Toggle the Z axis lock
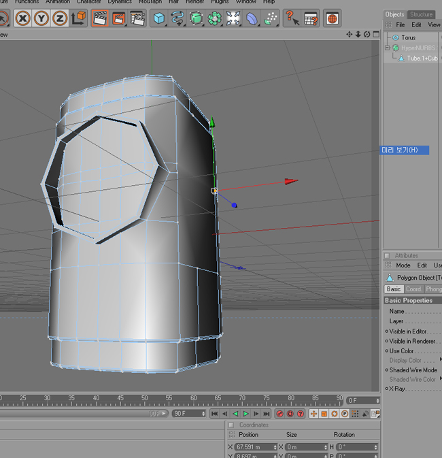 coord(60,18)
